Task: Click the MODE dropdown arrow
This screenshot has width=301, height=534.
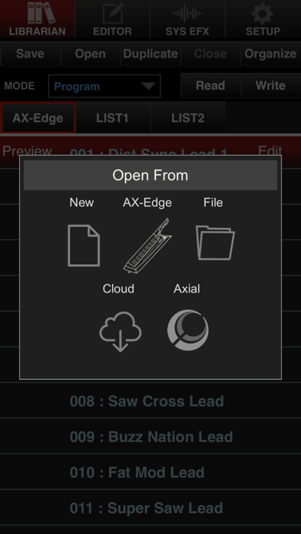Action: (x=149, y=86)
